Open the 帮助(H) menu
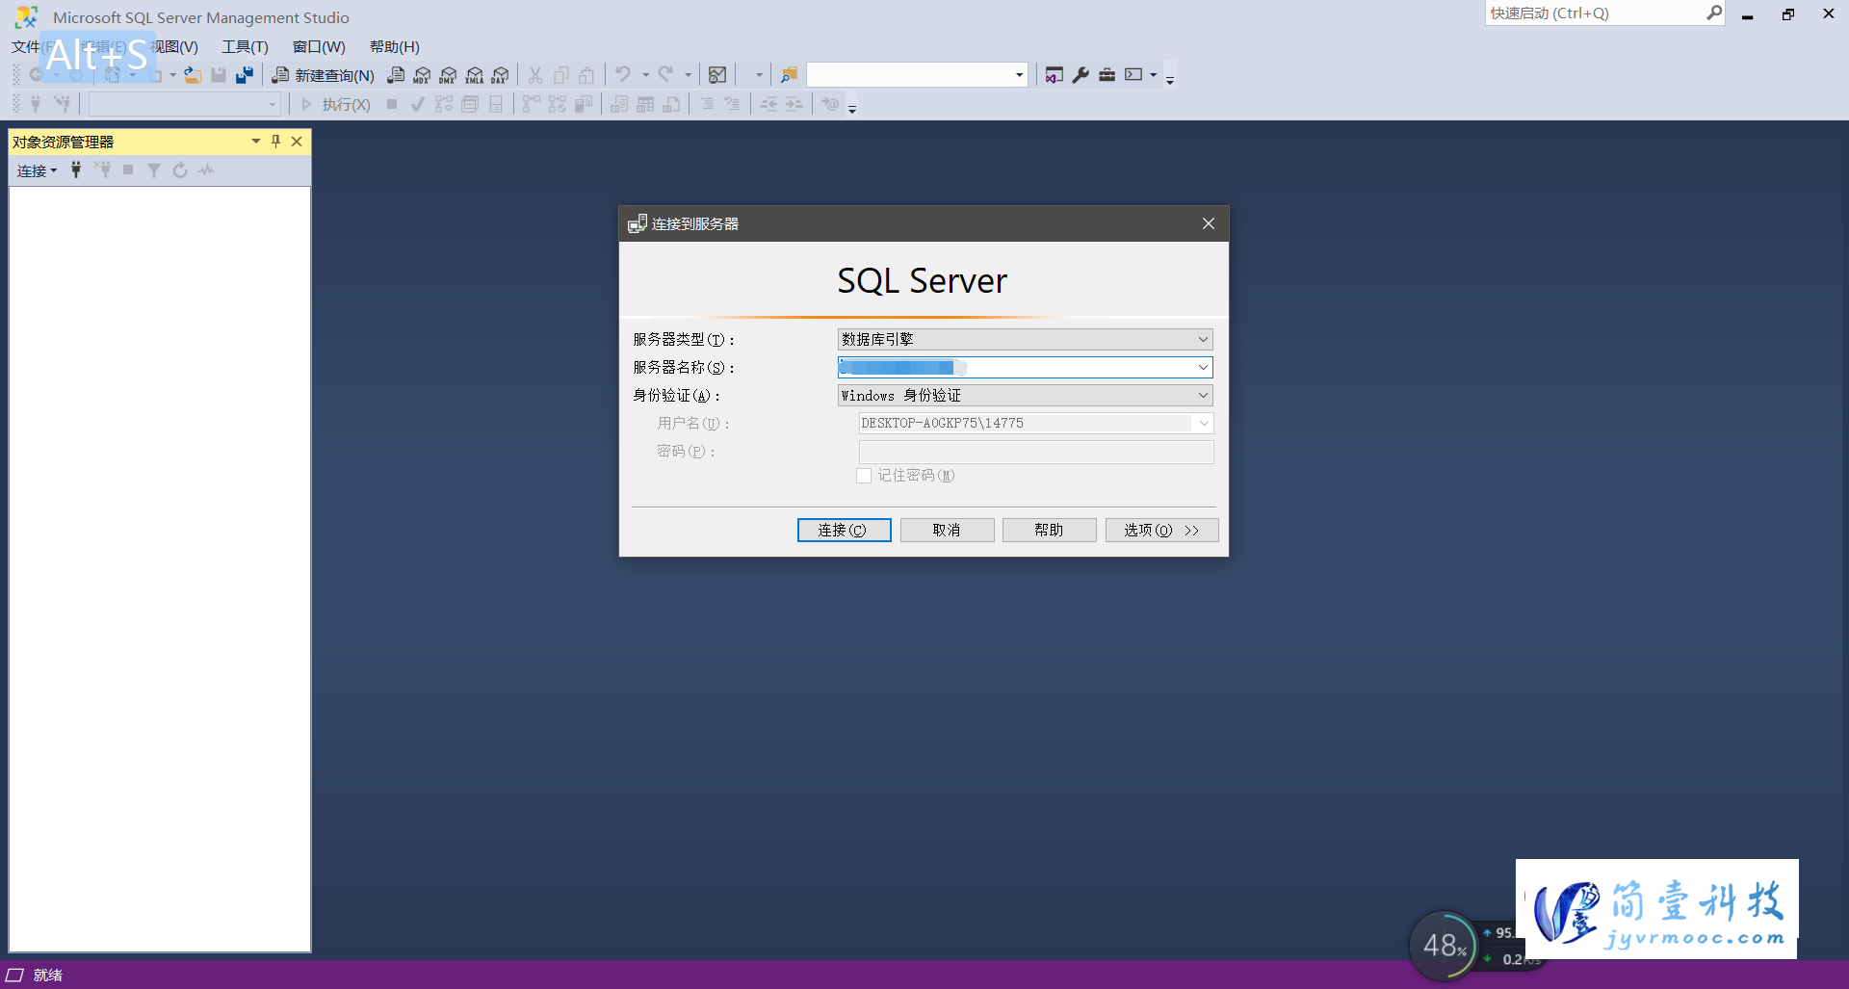 (395, 46)
